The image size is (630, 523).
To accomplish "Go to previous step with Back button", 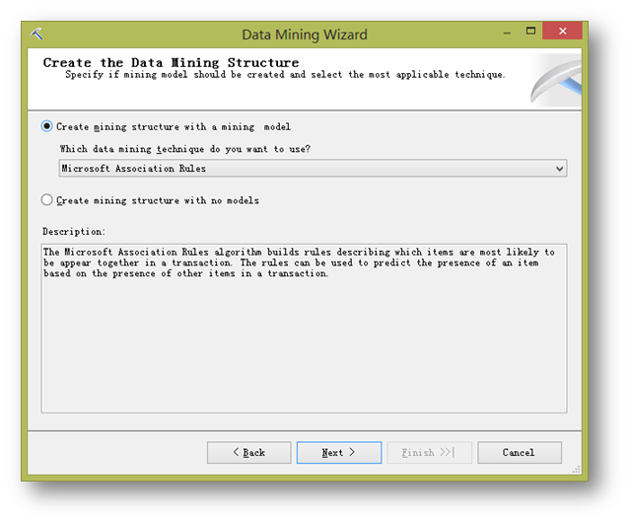I will tap(249, 453).
